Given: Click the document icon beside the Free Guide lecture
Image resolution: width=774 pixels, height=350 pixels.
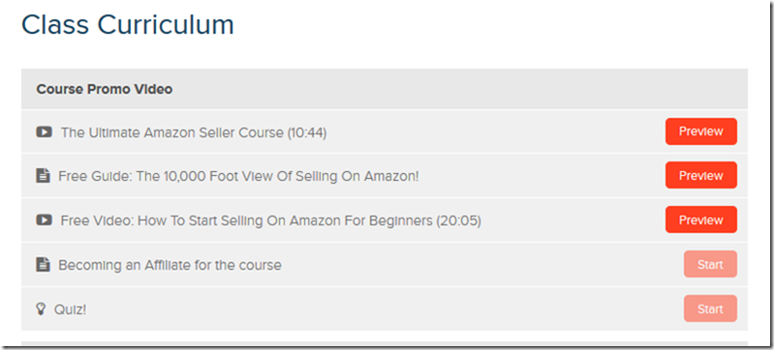Looking at the screenshot, I should click(43, 176).
